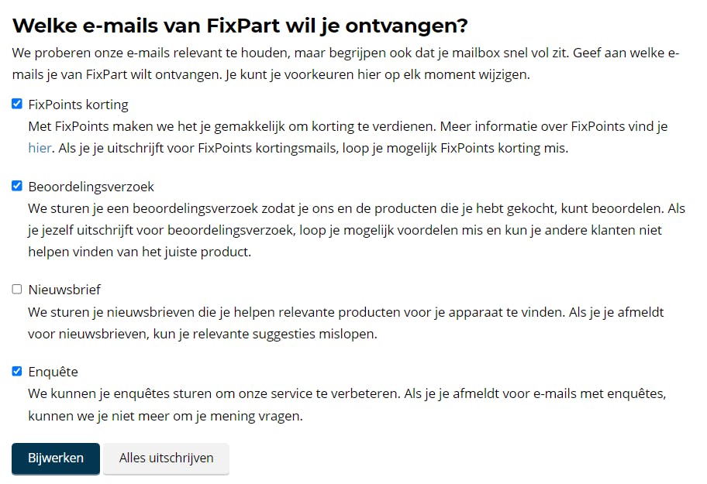Click the line starting 'kunnen we je niet meer'

pos(165,416)
